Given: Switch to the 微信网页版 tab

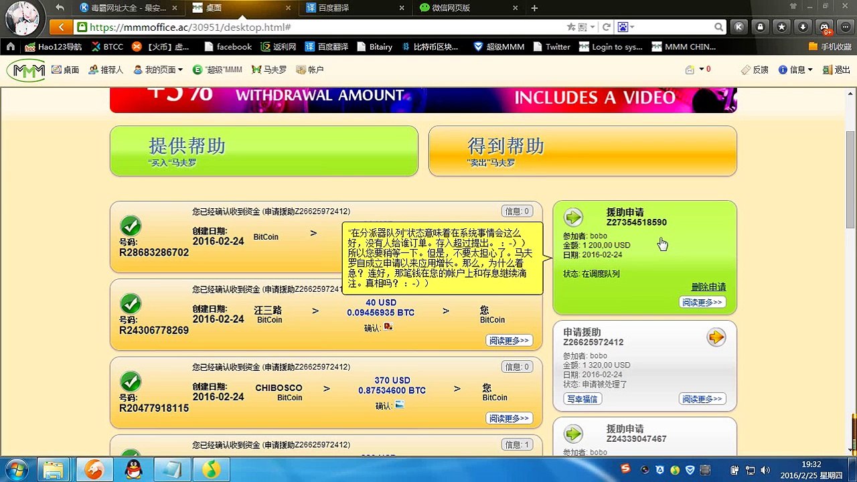Looking at the screenshot, I should [469, 8].
